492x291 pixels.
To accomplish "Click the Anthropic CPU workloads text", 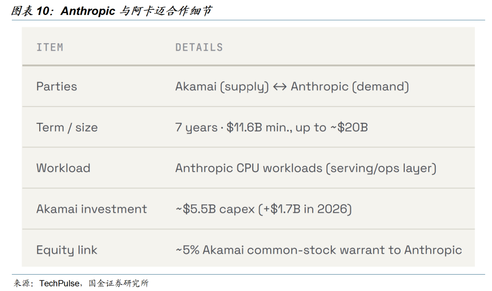I will tap(249, 168).
